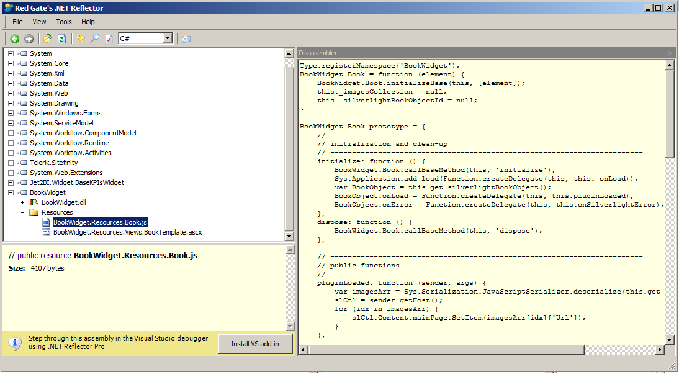Collapse the Resources folder node

(x=22, y=212)
